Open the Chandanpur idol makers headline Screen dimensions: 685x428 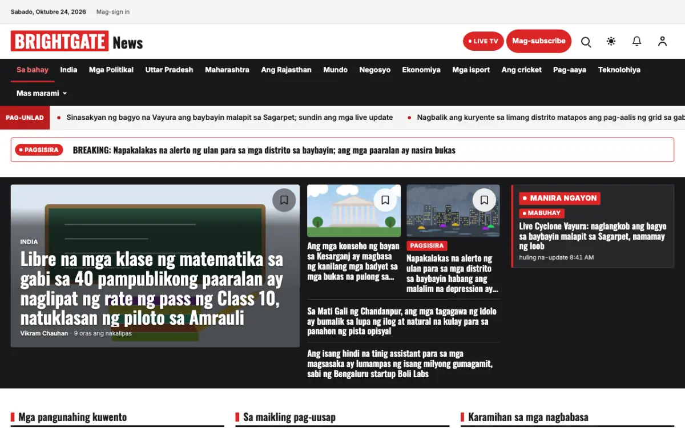[x=402, y=321]
